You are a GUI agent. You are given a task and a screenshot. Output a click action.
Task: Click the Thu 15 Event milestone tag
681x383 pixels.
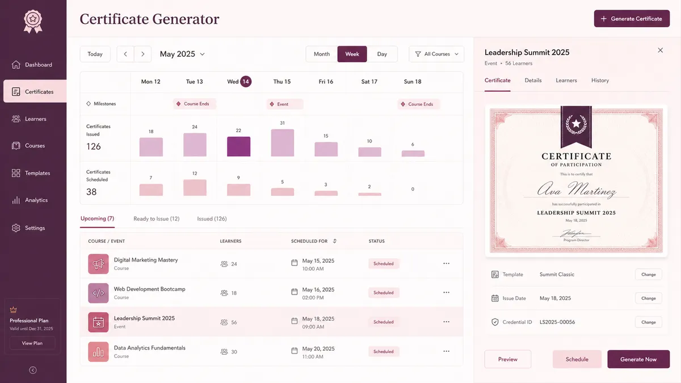tap(285, 104)
